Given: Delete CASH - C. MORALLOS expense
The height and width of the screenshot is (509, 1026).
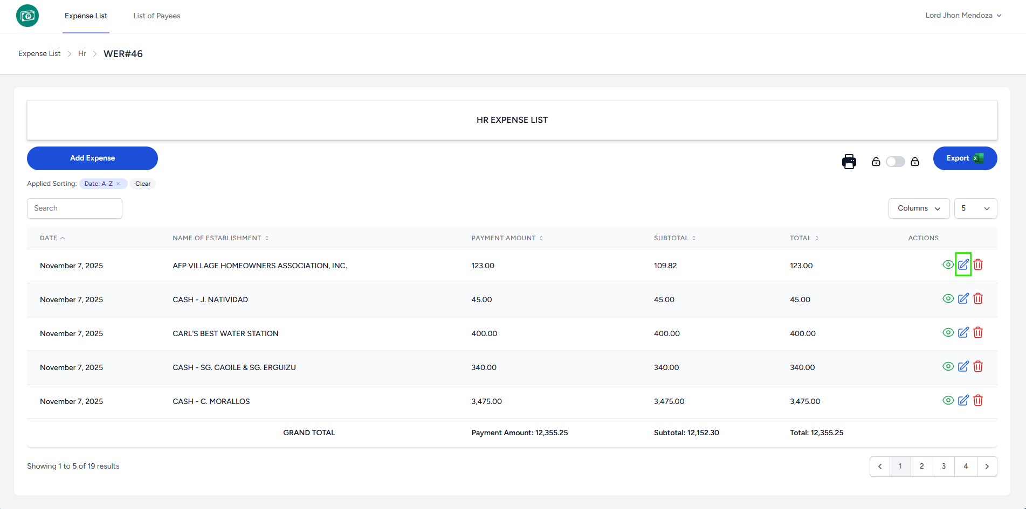Looking at the screenshot, I should pyautogui.click(x=978, y=400).
